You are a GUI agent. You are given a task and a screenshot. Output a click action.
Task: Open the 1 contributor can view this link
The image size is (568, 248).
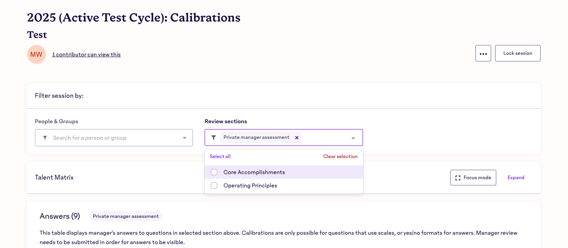(x=86, y=54)
